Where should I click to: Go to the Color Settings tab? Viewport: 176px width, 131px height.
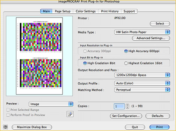point(86,11)
